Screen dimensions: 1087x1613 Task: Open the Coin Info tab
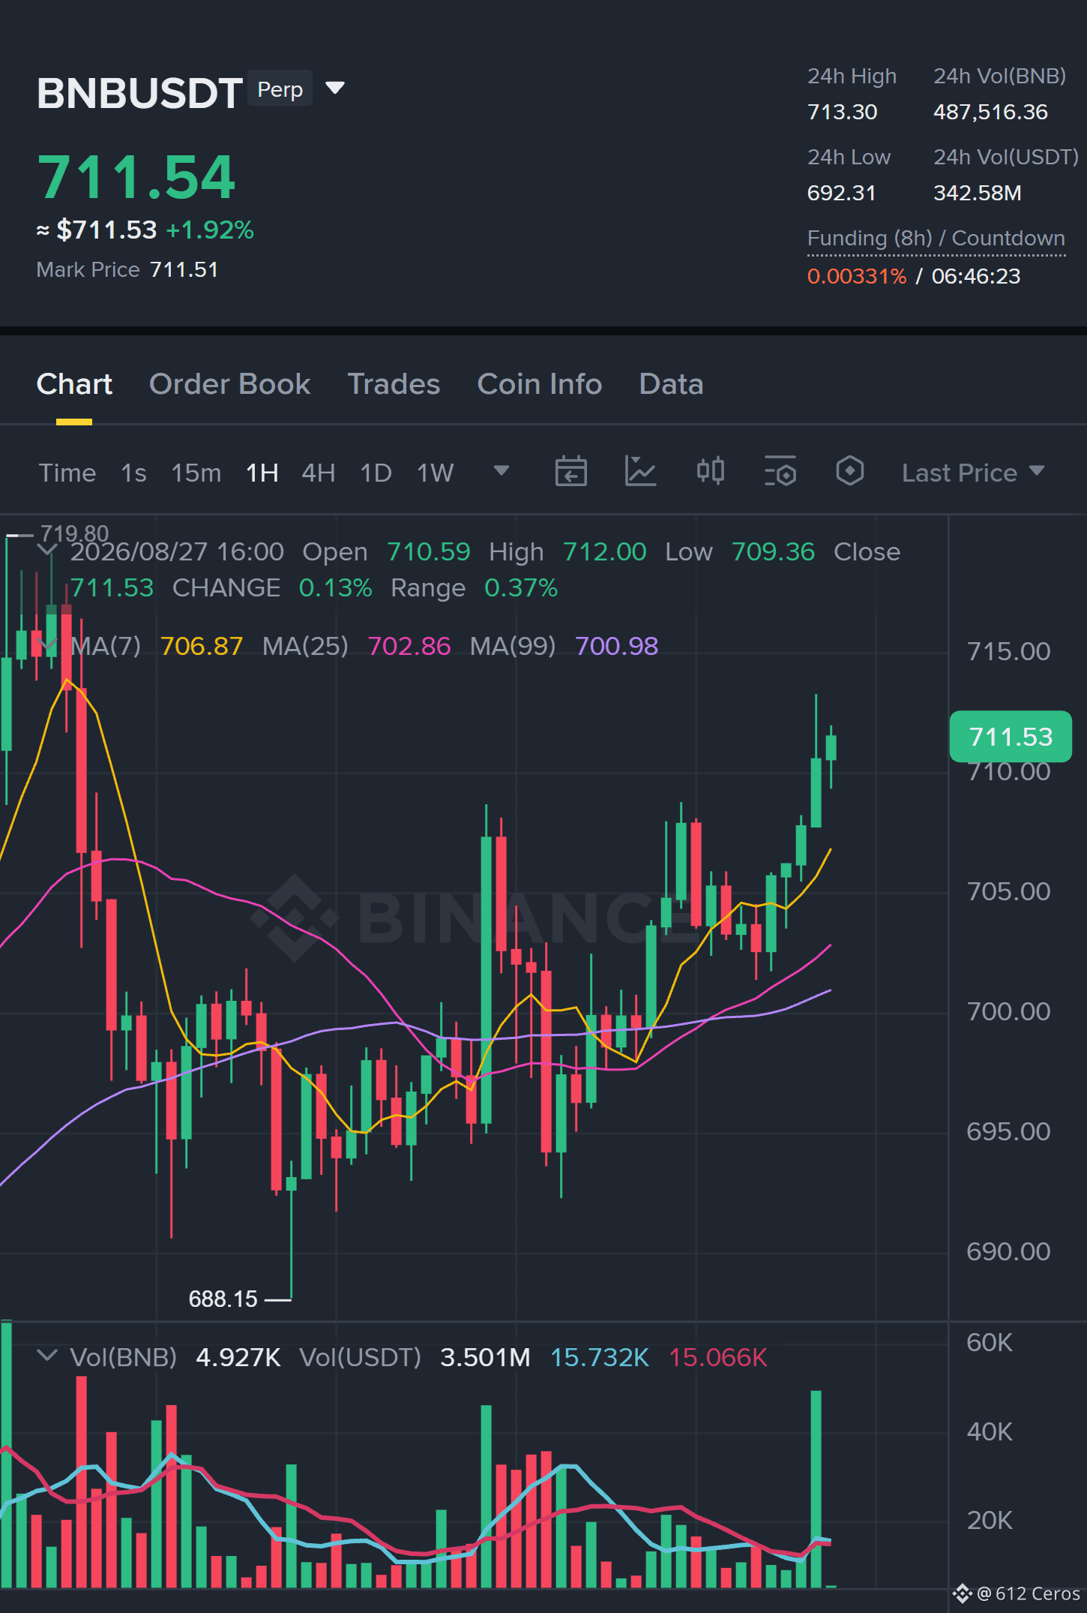(540, 384)
